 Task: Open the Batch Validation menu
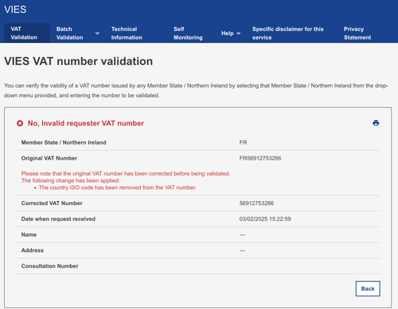tap(70, 33)
